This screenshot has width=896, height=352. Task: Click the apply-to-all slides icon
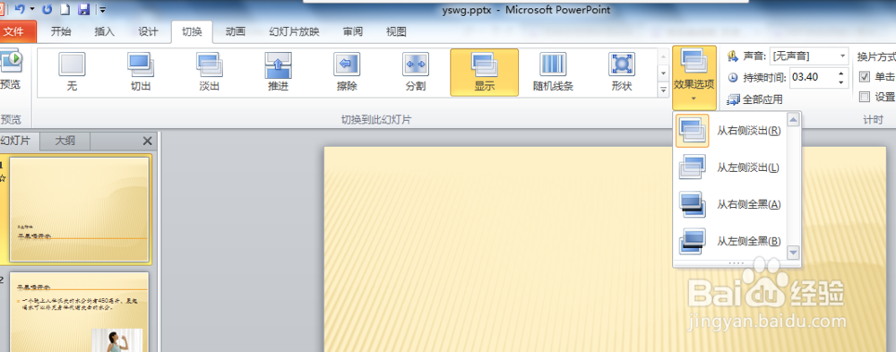(733, 100)
